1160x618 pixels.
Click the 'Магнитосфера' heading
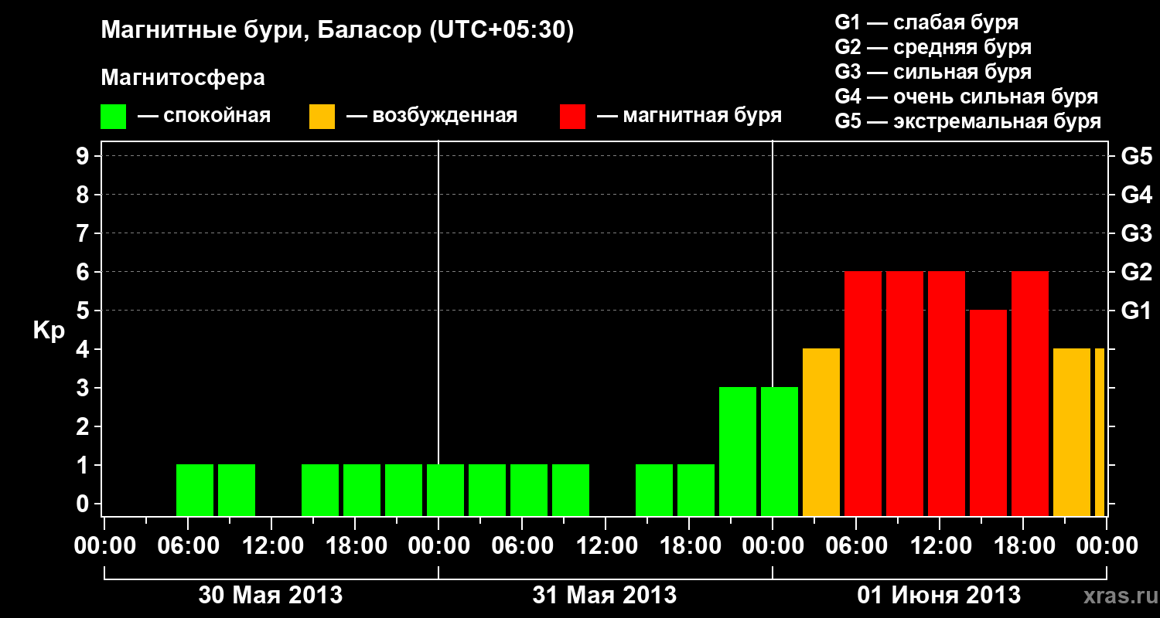click(x=183, y=78)
